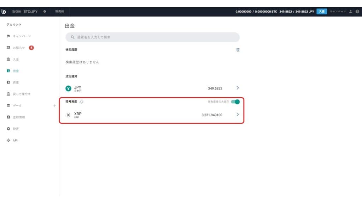The width and height of the screenshot is (362, 203).
Task: Open XRP withdrawal via chevron arrow
Action: click(238, 115)
